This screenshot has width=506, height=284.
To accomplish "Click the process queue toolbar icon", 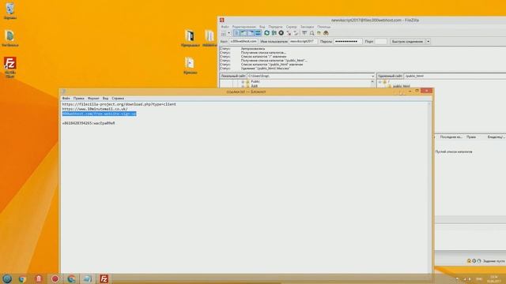I will pyautogui.click(x=274, y=33).
